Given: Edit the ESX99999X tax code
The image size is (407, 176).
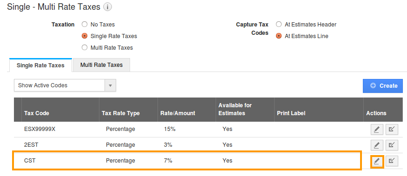Looking at the screenshot, I should click(377, 129).
